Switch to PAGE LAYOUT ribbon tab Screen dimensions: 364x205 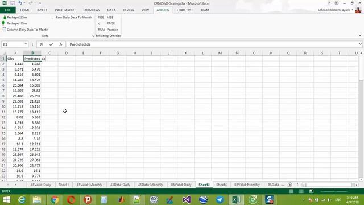tap(65, 10)
